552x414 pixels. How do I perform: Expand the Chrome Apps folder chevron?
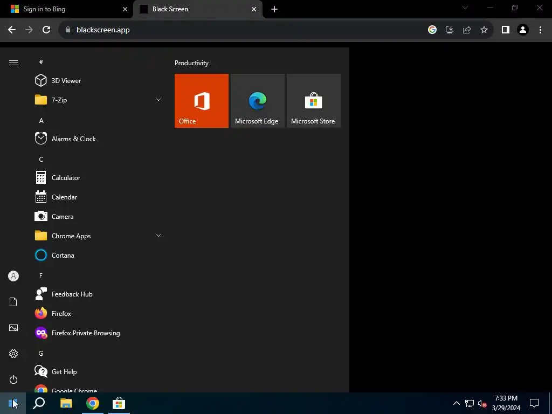click(x=158, y=236)
